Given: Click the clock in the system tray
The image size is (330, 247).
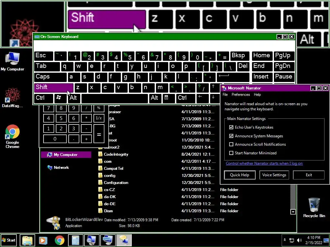Looking at the screenshot, I should click(x=314, y=240).
